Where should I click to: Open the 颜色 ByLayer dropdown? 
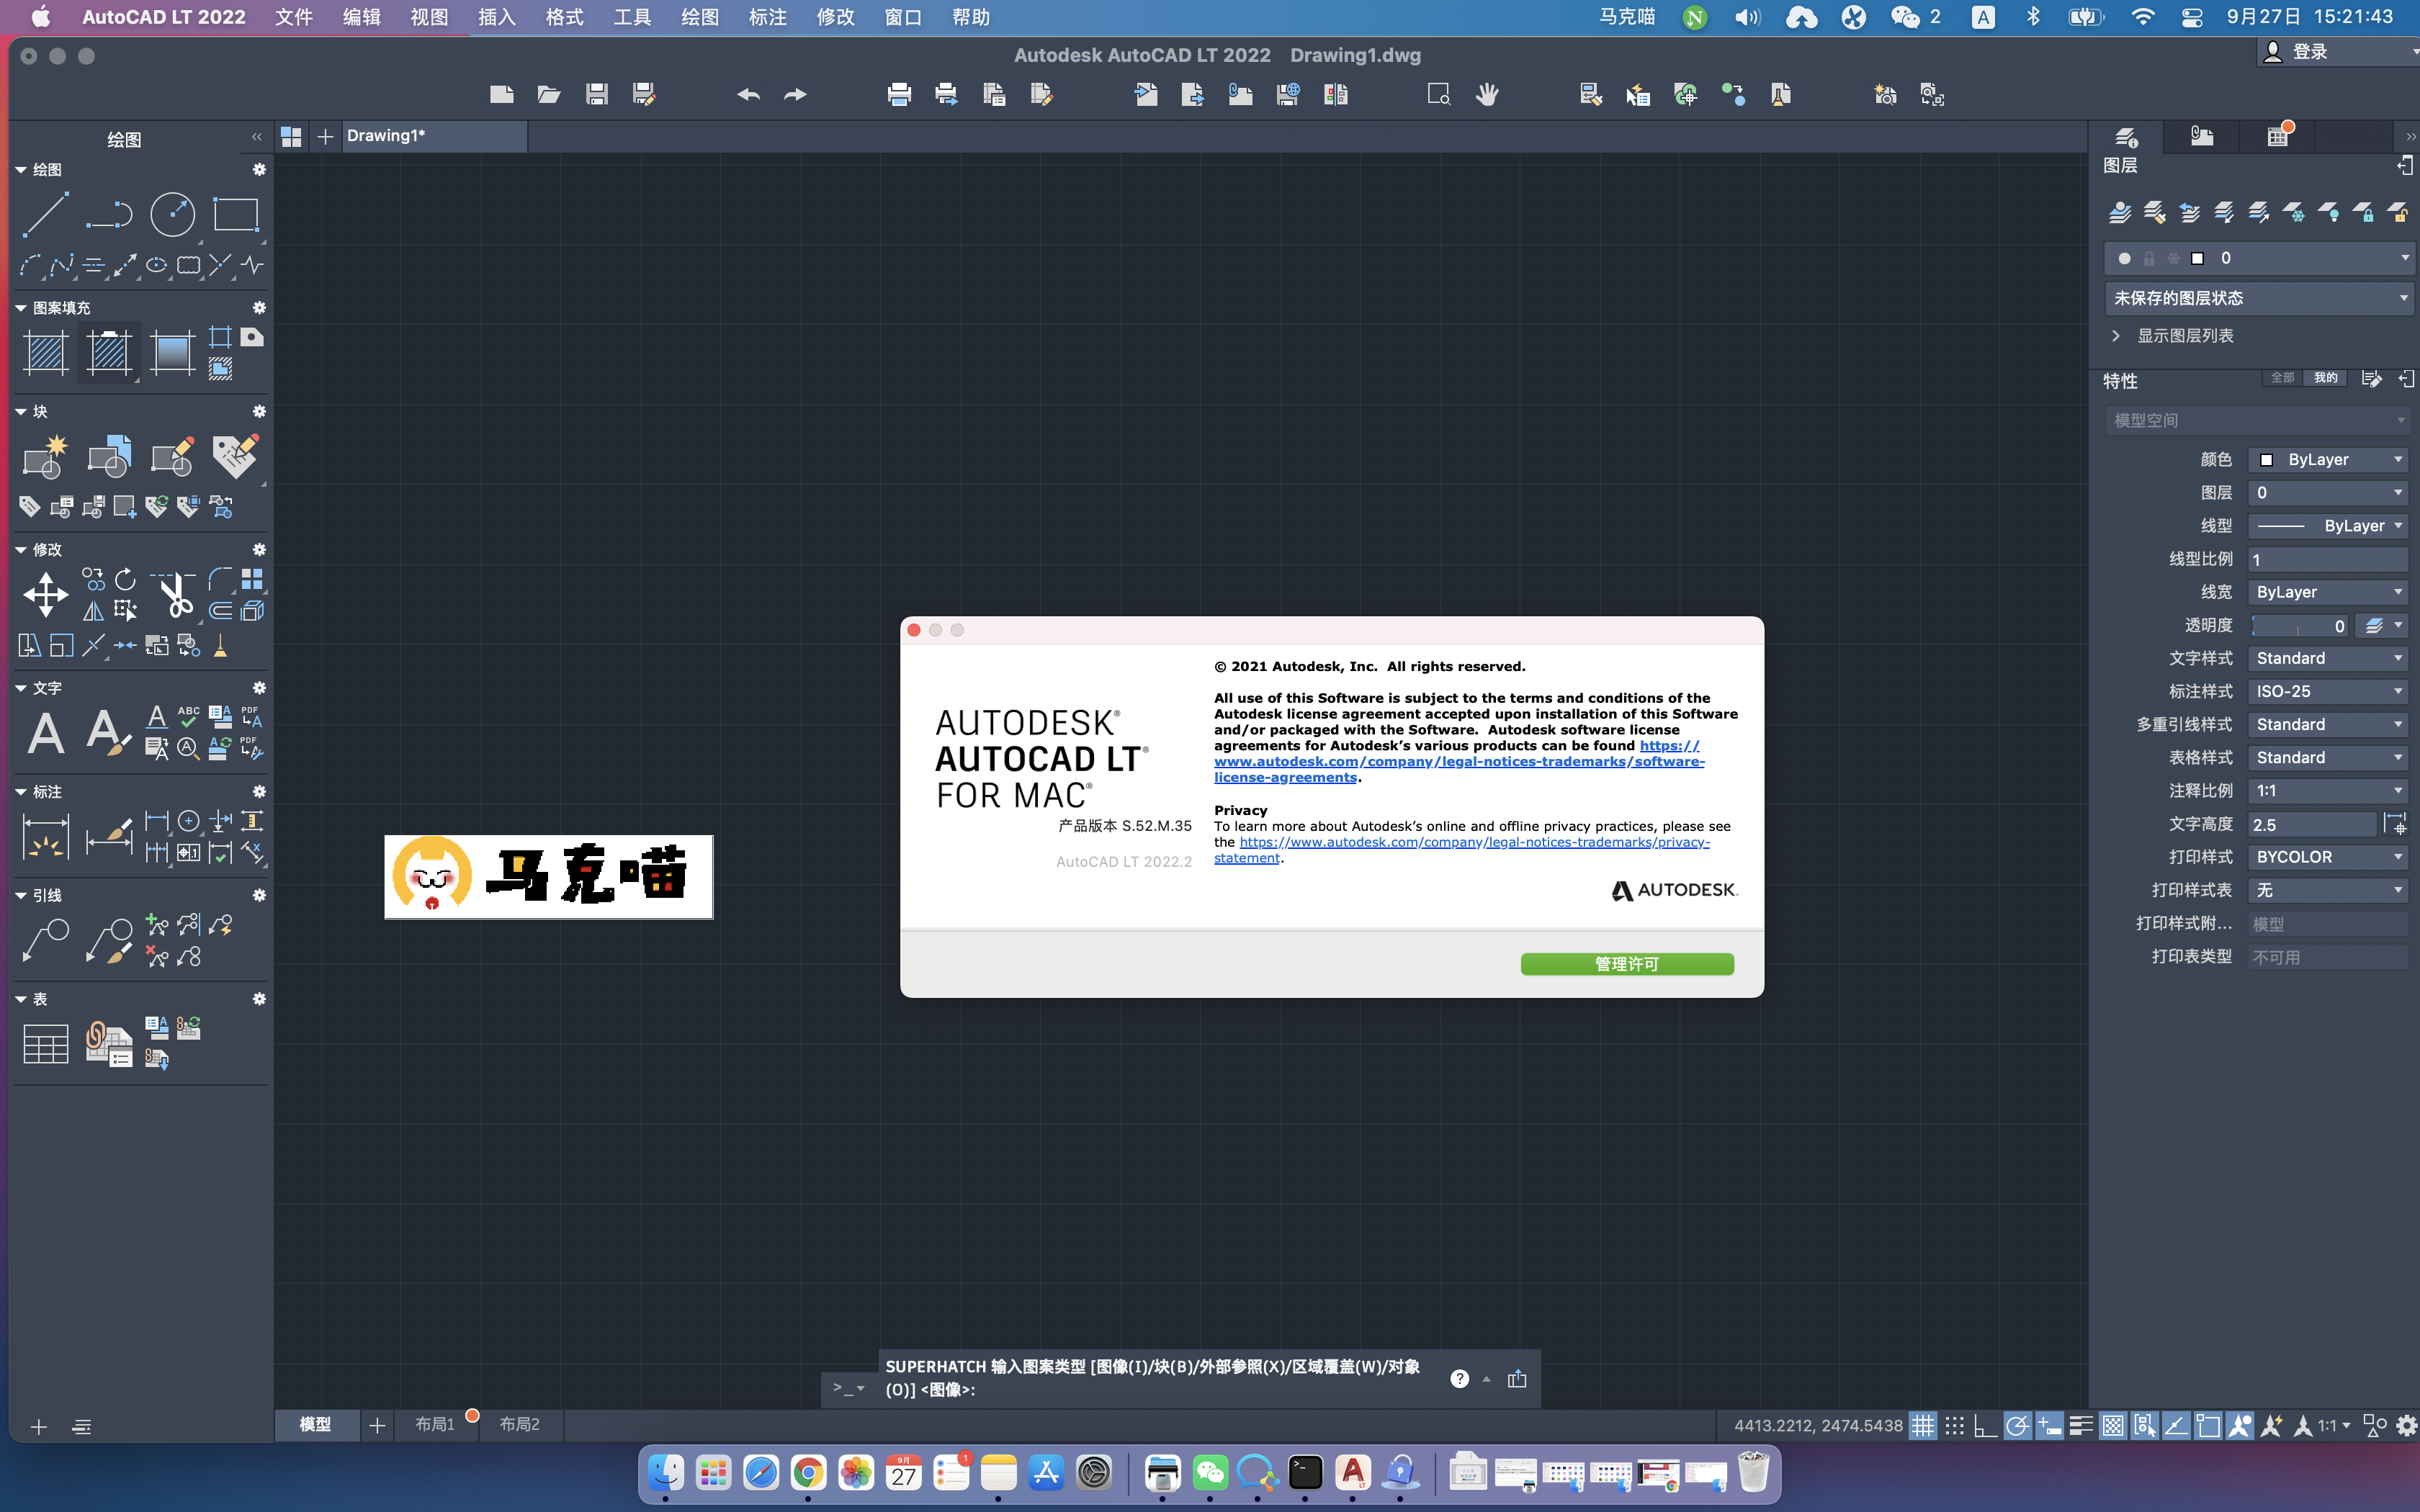(2328, 460)
